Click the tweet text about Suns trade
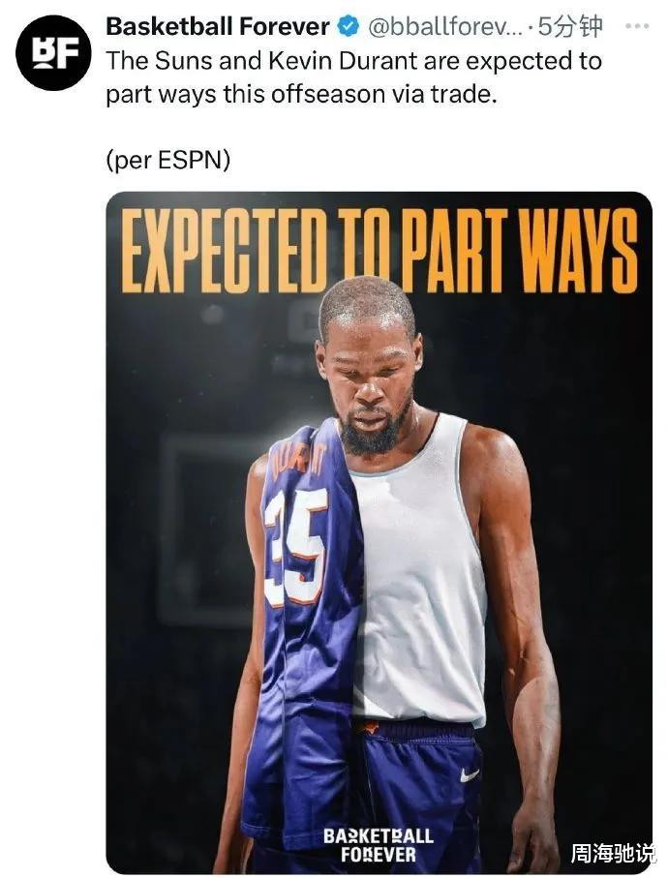The height and width of the screenshot is (878, 668). pos(354,77)
